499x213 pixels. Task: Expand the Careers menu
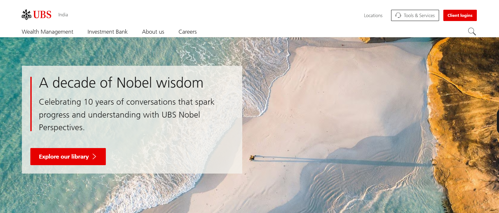[x=188, y=32]
